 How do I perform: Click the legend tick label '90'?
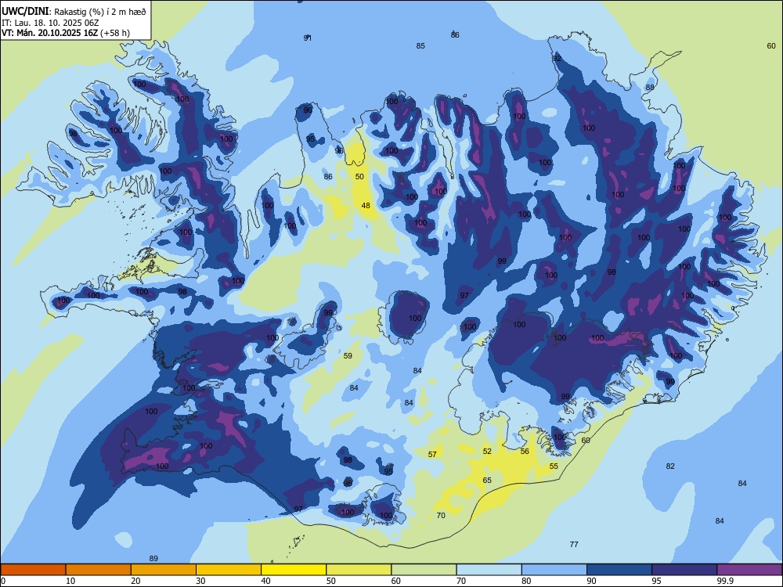[591, 581]
